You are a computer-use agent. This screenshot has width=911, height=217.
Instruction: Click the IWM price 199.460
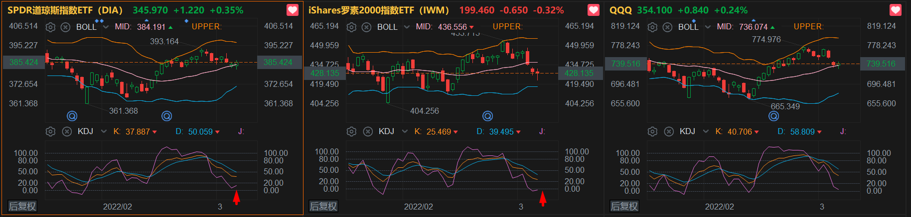tap(477, 10)
